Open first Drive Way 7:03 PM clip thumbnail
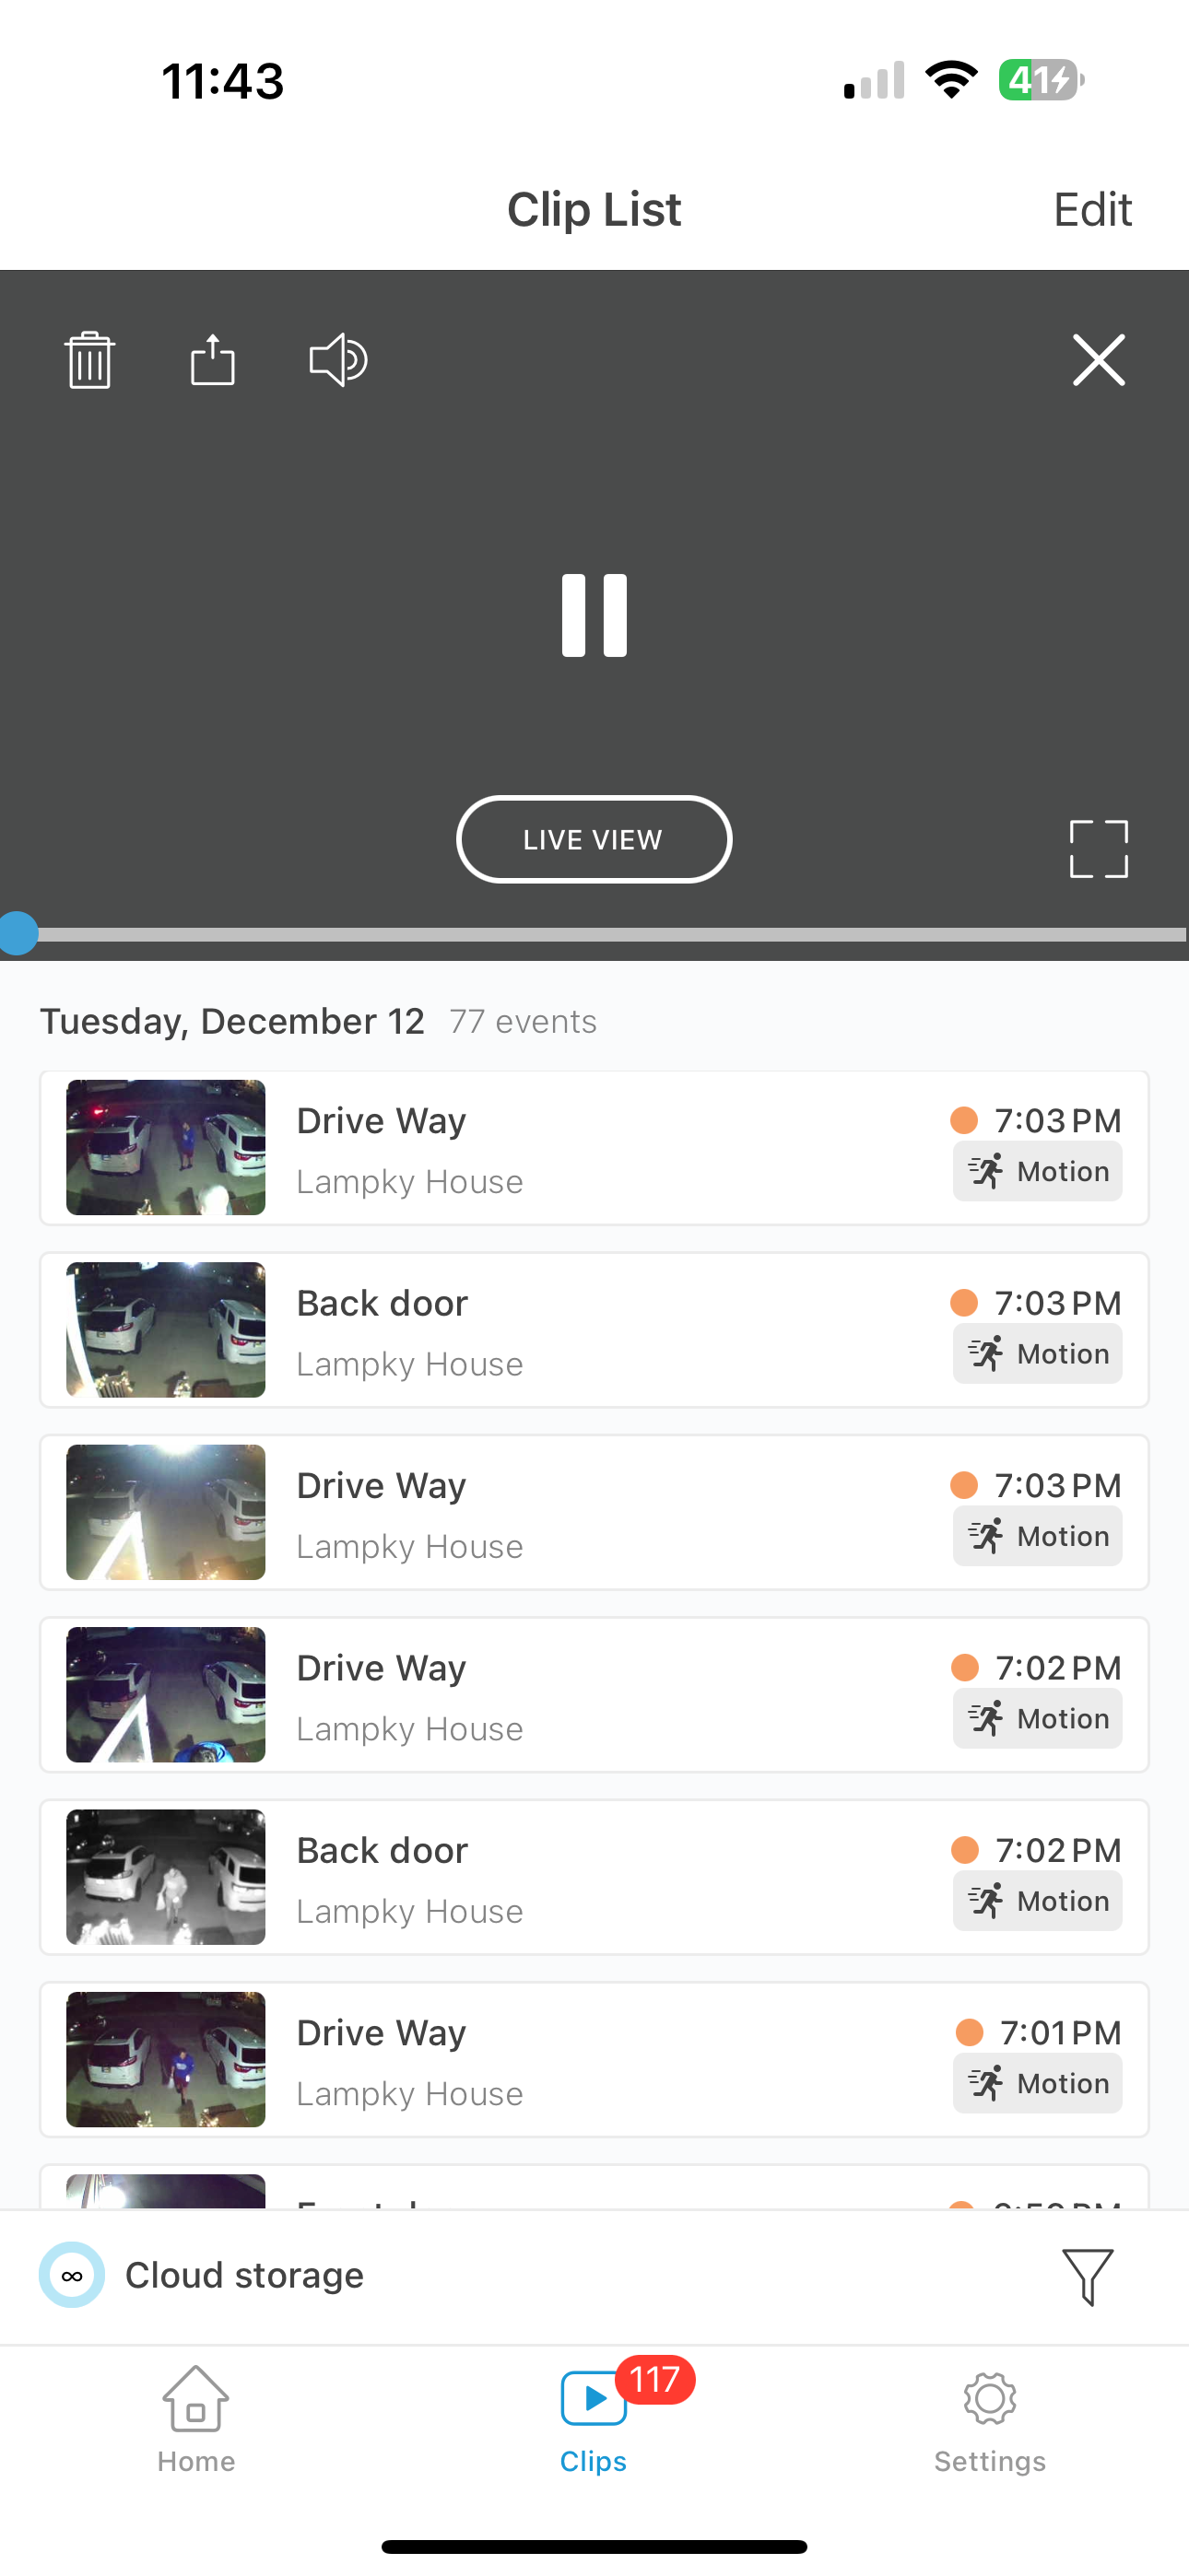 [x=166, y=1147]
